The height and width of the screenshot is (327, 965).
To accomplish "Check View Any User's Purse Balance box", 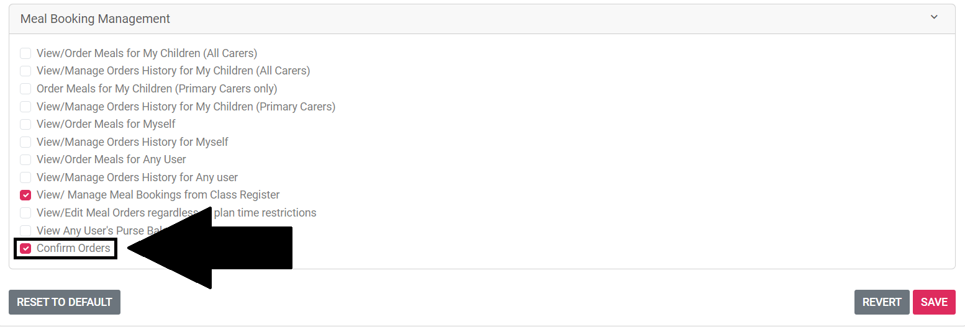I will (x=25, y=231).
